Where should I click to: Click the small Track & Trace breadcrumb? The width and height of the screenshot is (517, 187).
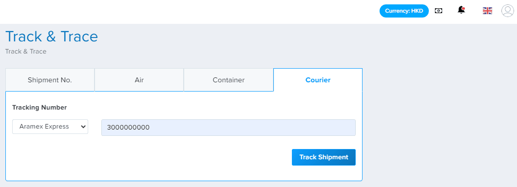tap(26, 52)
